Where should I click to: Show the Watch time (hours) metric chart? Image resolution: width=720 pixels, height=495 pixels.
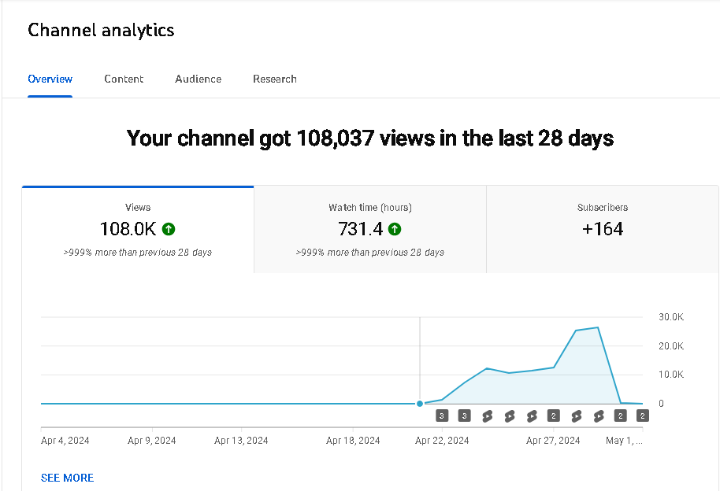coord(369,229)
